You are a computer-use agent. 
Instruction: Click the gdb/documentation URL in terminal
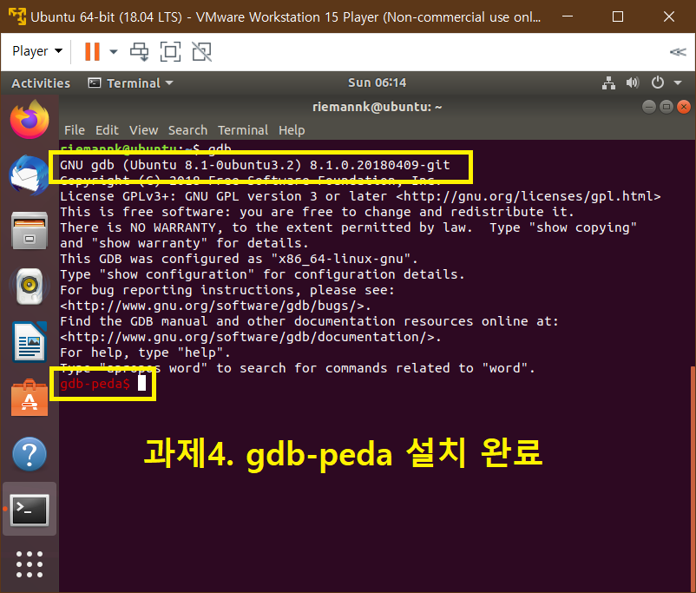point(251,337)
